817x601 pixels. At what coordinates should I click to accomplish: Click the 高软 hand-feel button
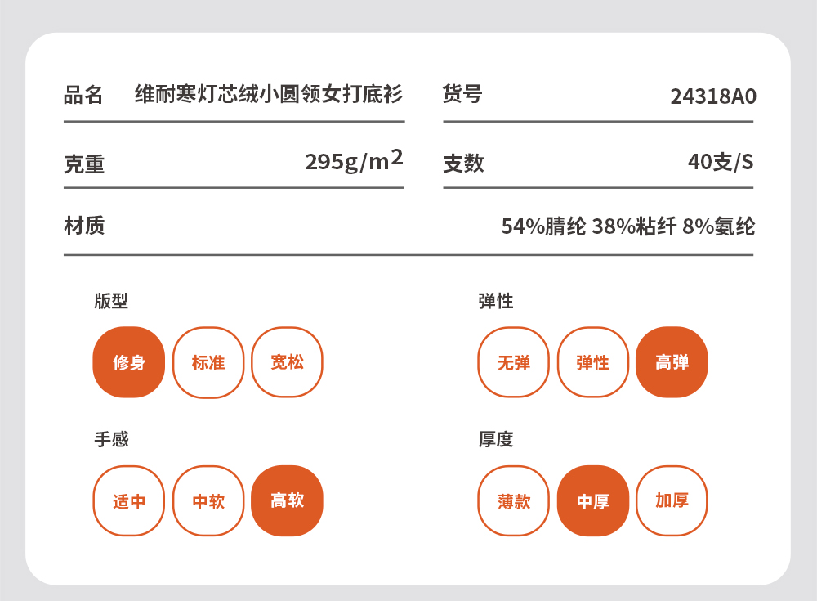point(288,501)
